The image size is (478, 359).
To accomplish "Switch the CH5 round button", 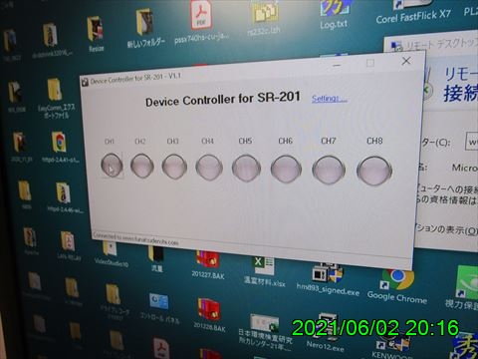I will click(x=246, y=169).
